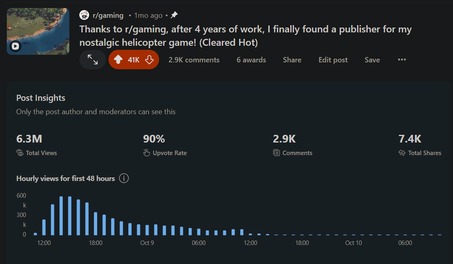Click the 2.9K comments stat value
453x264 pixels.
coord(284,139)
